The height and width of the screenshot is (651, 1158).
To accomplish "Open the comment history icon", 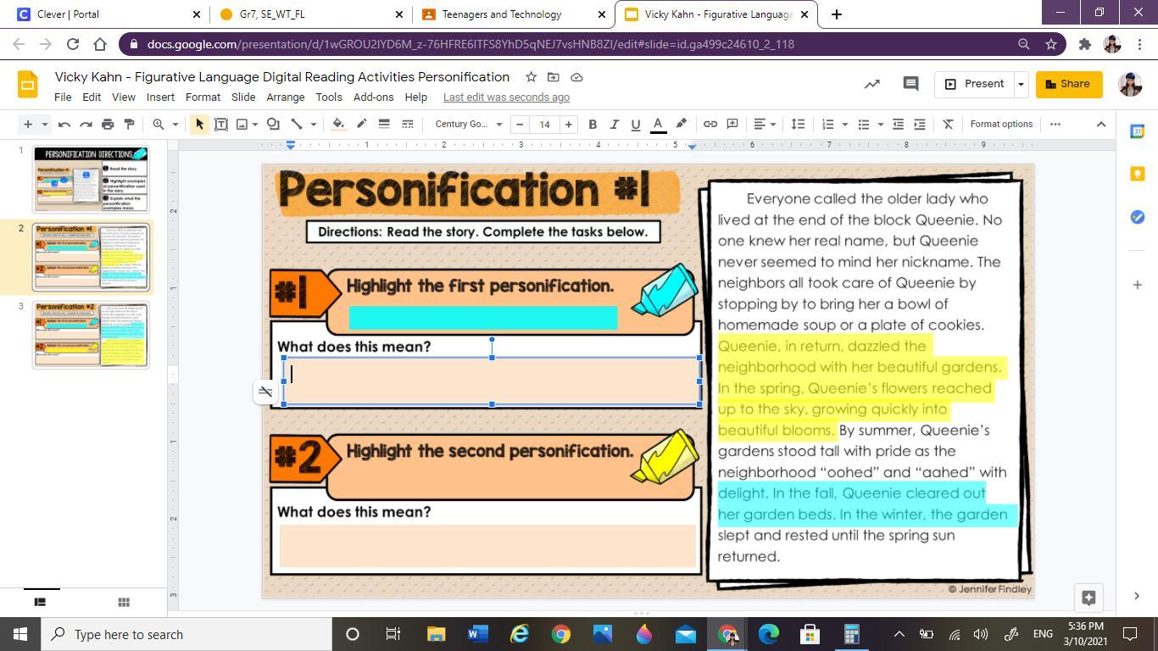I will click(910, 84).
